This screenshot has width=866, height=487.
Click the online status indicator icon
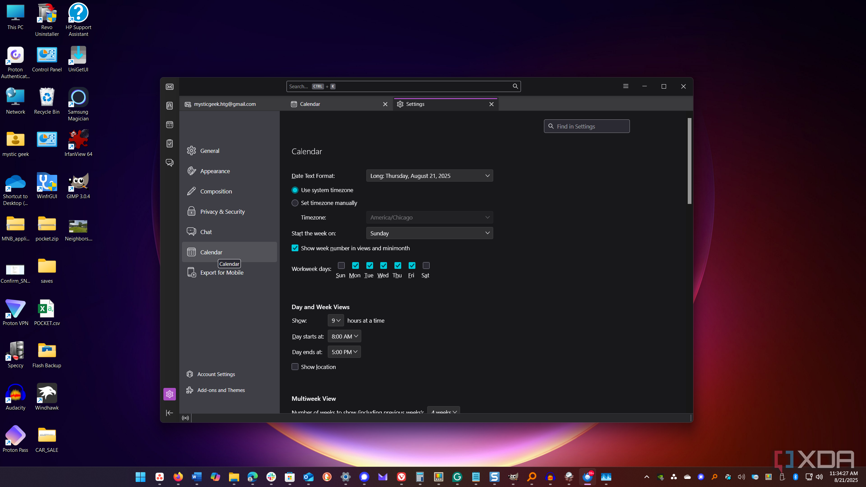[x=185, y=418]
